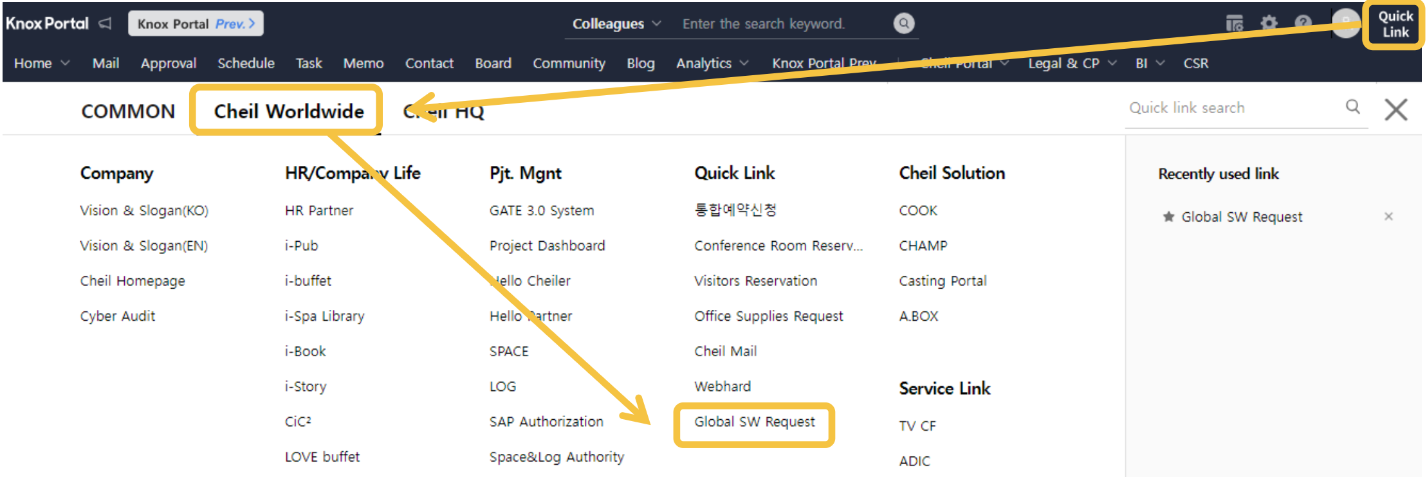Open the help question mark icon

[x=1303, y=24]
